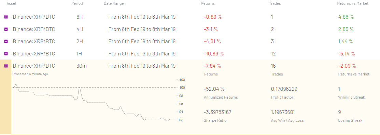Click the Date Range column header

point(114,4)
